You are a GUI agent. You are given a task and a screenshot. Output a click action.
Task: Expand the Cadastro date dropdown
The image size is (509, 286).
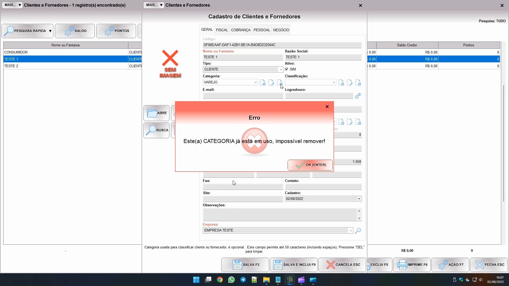tap(359, 199)
